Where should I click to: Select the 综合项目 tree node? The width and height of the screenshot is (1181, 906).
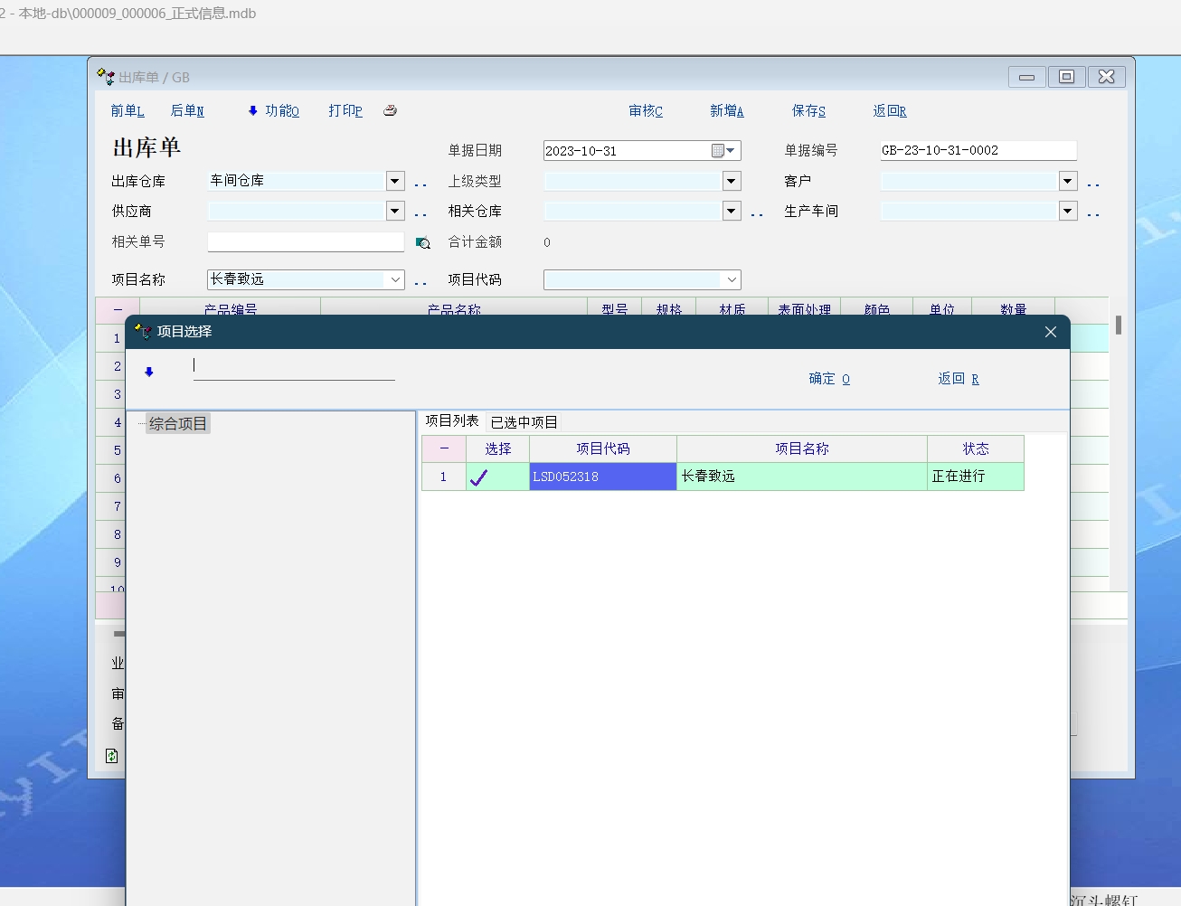pos(178,423)
